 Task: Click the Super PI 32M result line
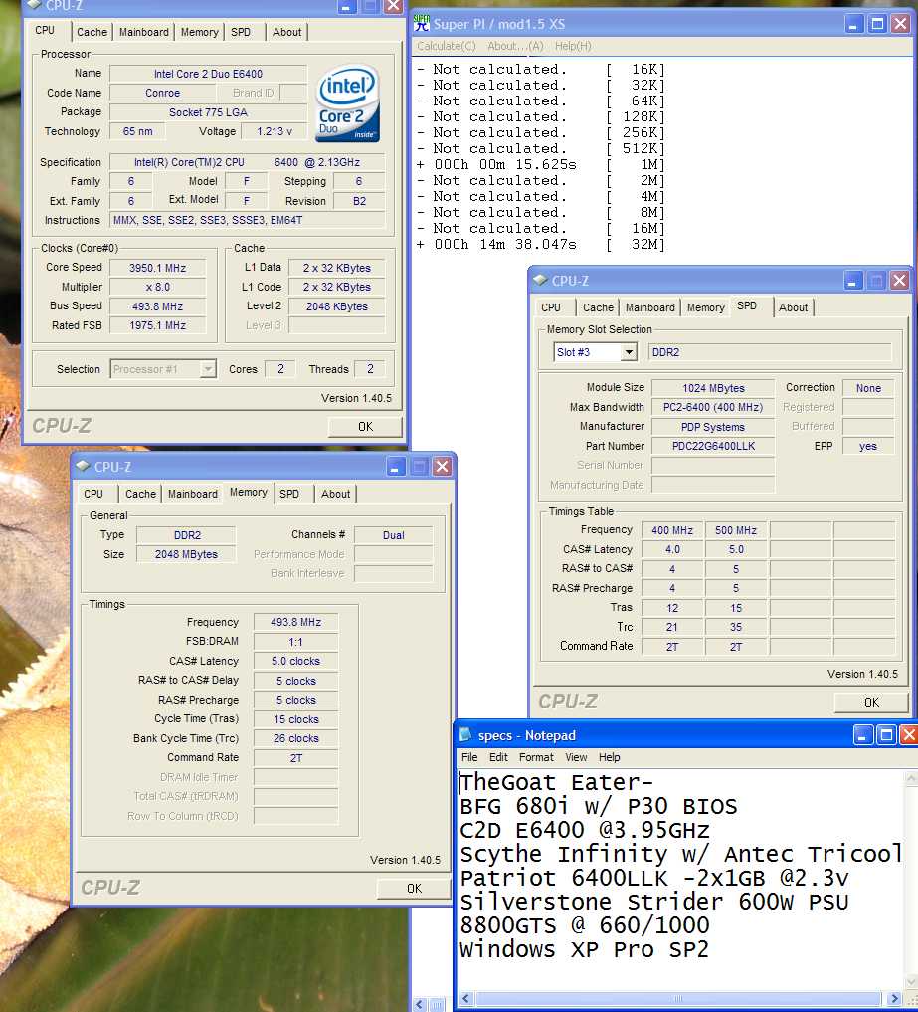tap(541, 245)
